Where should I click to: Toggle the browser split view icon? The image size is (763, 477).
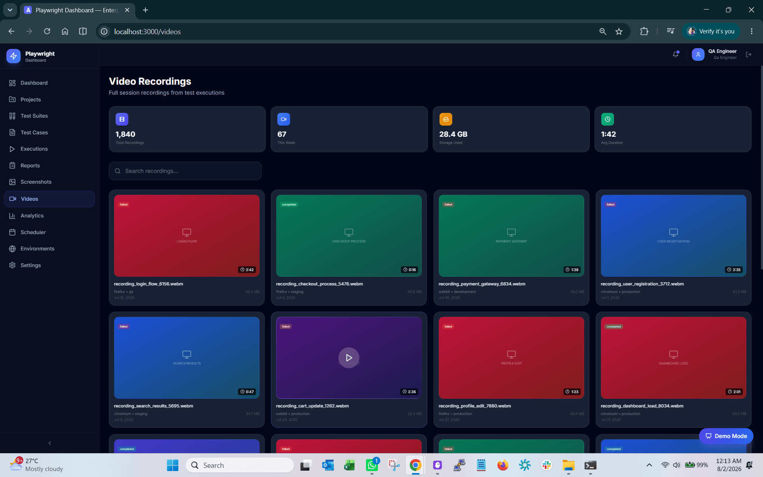tap(83, 31)
